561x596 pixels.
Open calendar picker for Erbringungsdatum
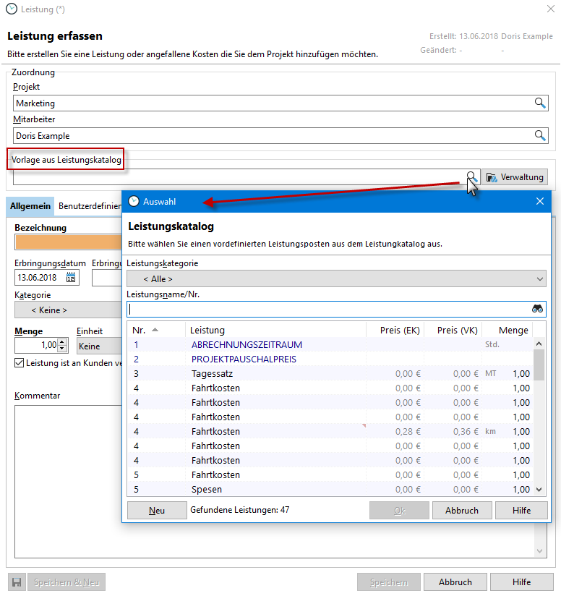click(x=71, y=277)
